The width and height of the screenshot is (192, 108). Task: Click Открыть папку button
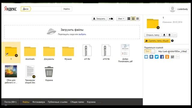click(153, 35)
